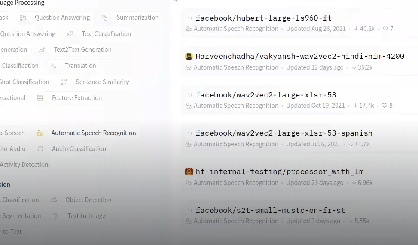Click download icon next to 35.2k
The height and width of the screenshot is (245, 418).
click(x=354, y=67)
